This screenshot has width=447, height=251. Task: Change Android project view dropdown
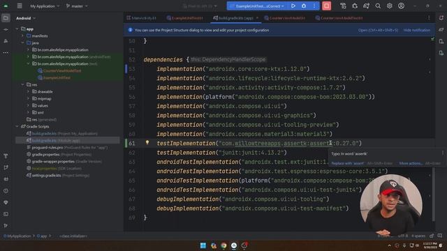[x=26, y=18]
